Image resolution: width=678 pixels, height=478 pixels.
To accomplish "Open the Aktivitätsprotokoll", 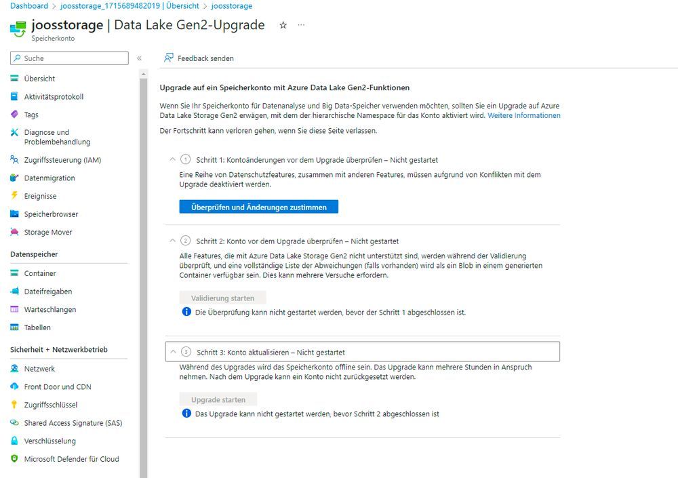I will point(53,96).
